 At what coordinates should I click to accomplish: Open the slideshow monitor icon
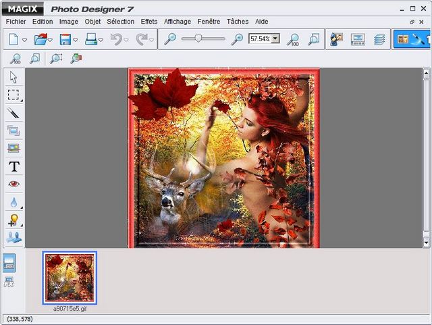[358, 39]
